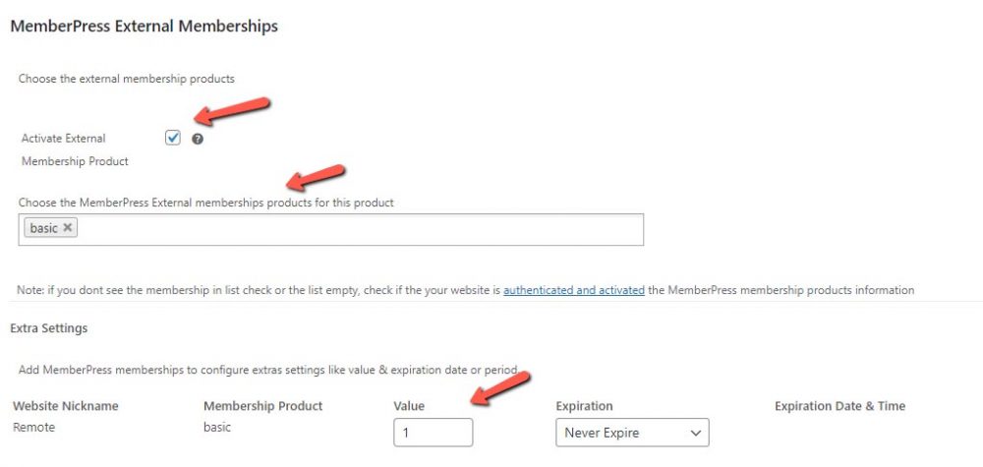This screenshot has width=983, height=467.
Task: Click the Value column header
Action: 409,406
